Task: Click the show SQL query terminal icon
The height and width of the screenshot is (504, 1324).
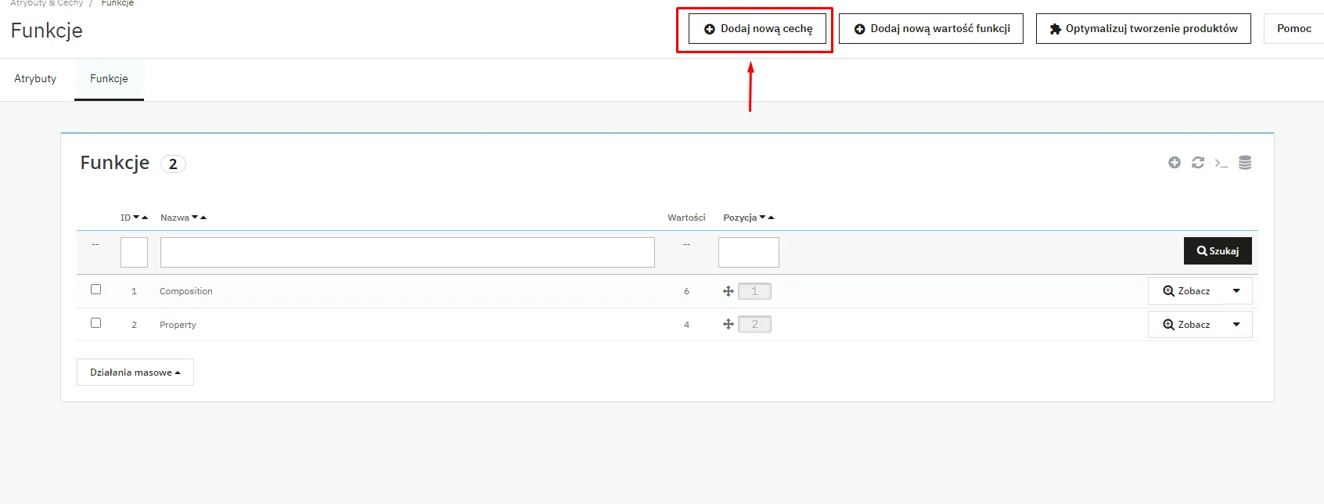Action: (1221, 163)
